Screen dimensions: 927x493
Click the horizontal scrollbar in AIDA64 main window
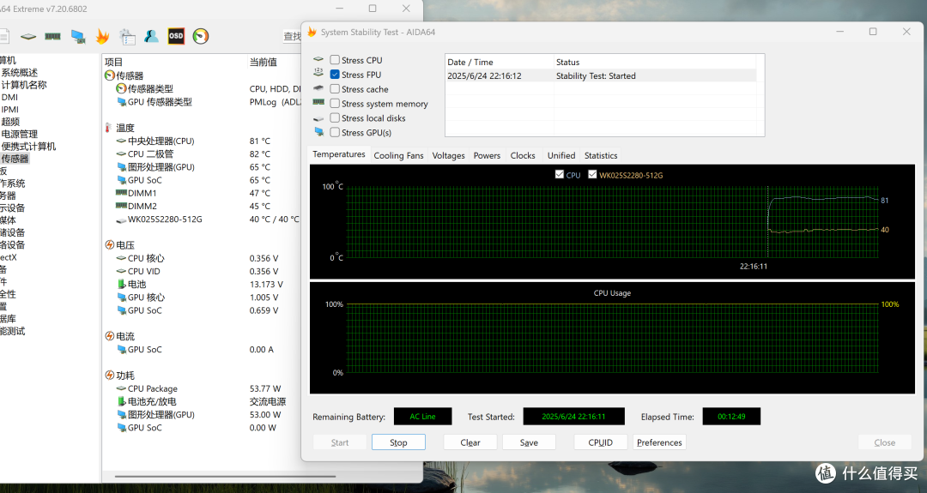[x=225, y=476]
